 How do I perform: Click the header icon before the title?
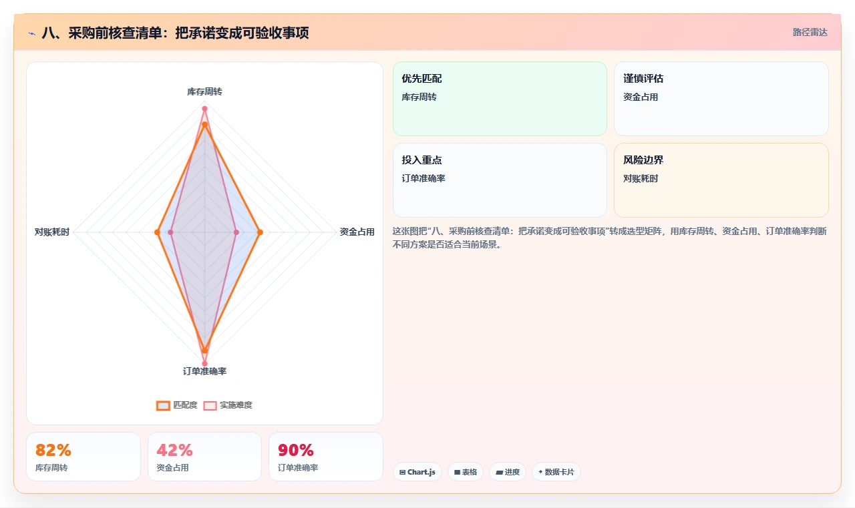click(x=31, y=33)
